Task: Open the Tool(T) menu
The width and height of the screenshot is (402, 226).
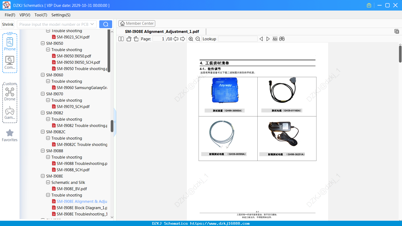Action: (41, 15)
